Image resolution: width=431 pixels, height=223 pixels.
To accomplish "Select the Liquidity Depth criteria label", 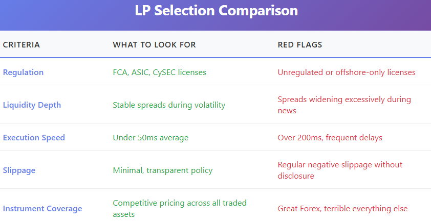I will pos(32,105).
